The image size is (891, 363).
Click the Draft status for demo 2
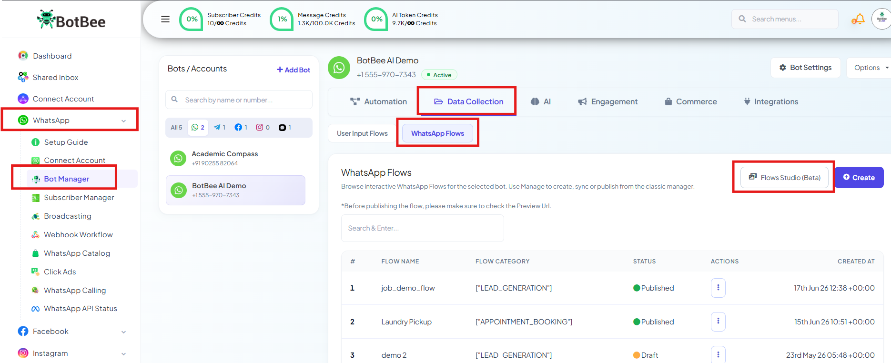coord(646,355)
